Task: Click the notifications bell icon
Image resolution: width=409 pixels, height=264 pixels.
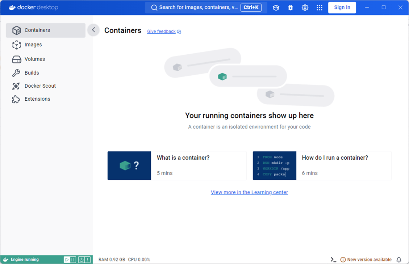Action: coord(399,260)
